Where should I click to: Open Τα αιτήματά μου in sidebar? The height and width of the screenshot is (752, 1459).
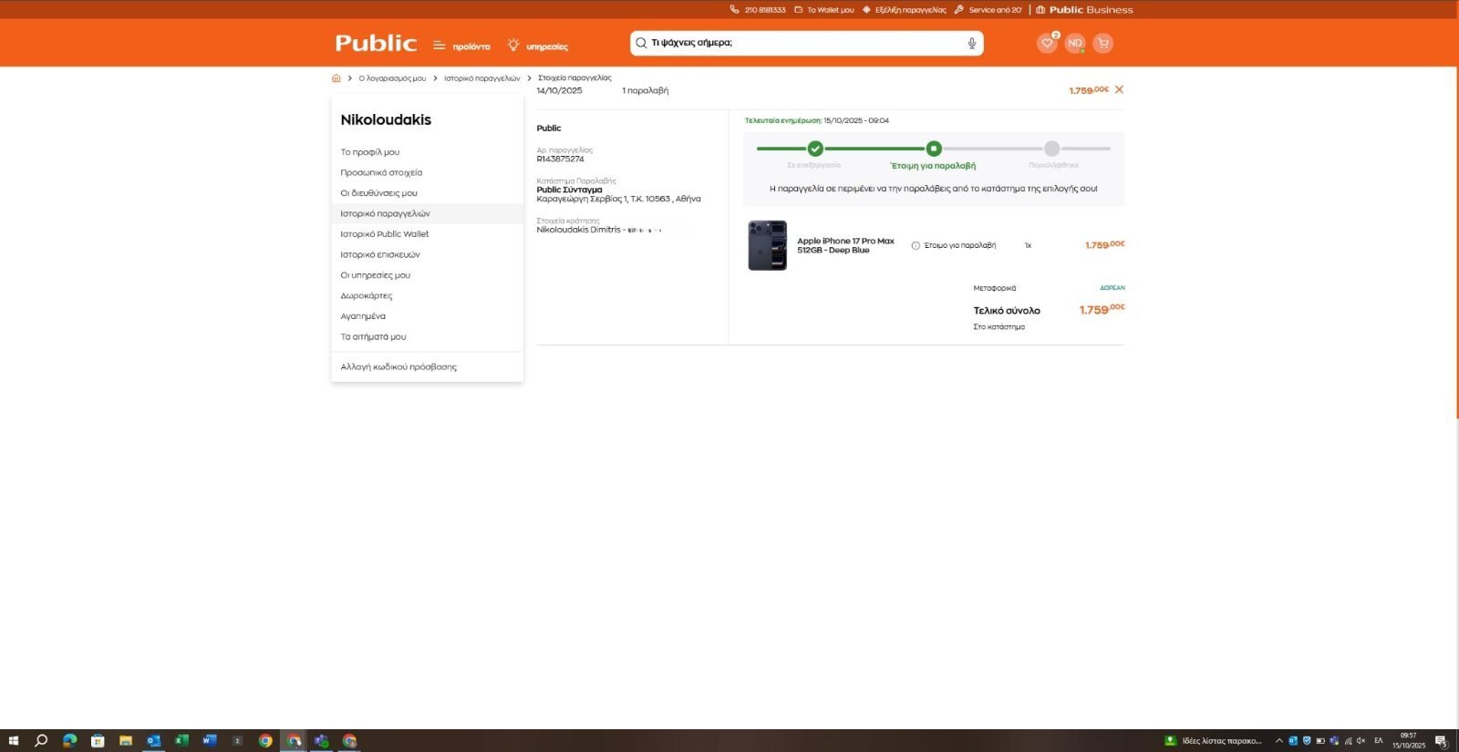(373, 336)
